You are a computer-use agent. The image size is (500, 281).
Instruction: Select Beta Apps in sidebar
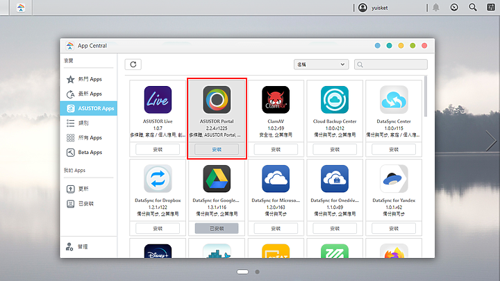pyautogui.click(x=89, y=152)
